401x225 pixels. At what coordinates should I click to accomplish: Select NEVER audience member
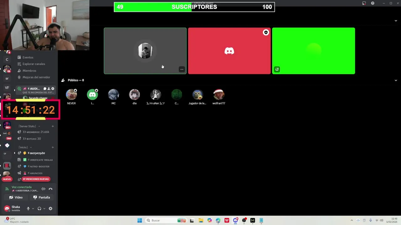71,97
